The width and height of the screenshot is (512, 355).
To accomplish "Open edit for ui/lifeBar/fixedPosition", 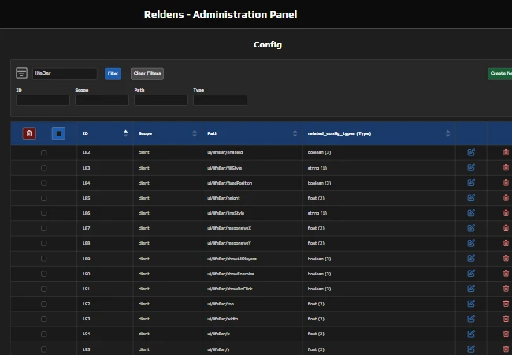I will (471, 183).
